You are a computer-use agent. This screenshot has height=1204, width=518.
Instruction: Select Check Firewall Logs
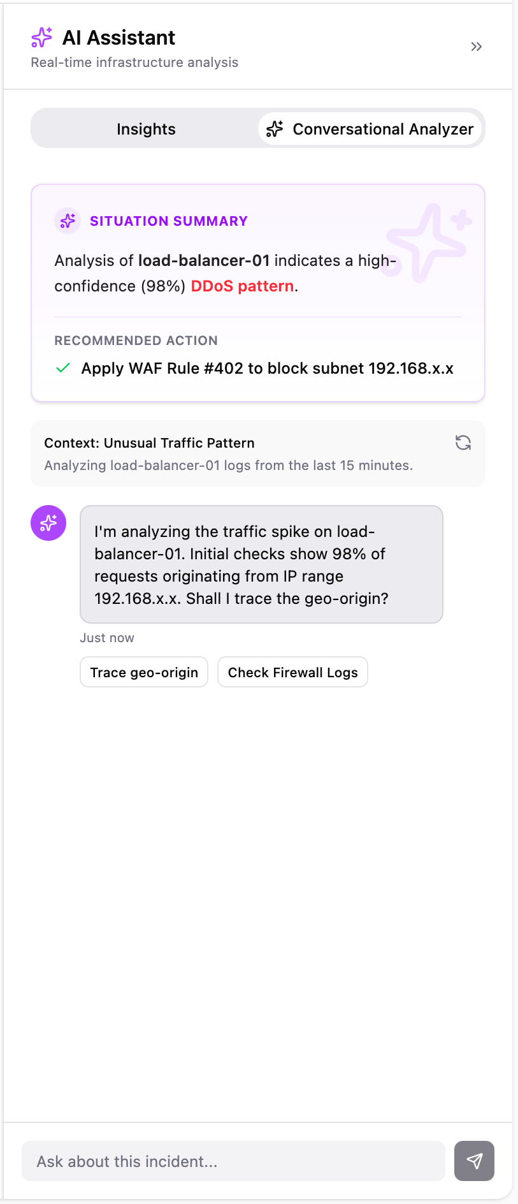point(292,672)
